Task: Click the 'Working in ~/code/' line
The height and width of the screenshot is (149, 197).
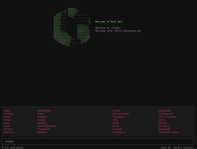Action: point(108,28)
